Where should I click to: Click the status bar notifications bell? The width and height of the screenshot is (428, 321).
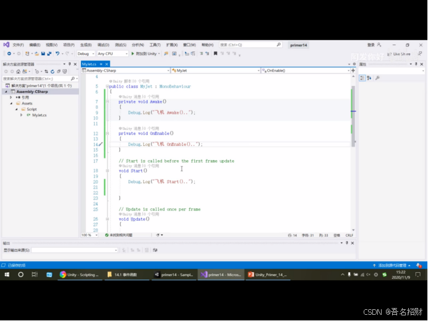pyautogui.click(x=419, y=265)
